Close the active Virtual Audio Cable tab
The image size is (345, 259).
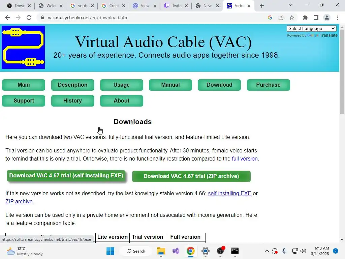tap(249, 6)
